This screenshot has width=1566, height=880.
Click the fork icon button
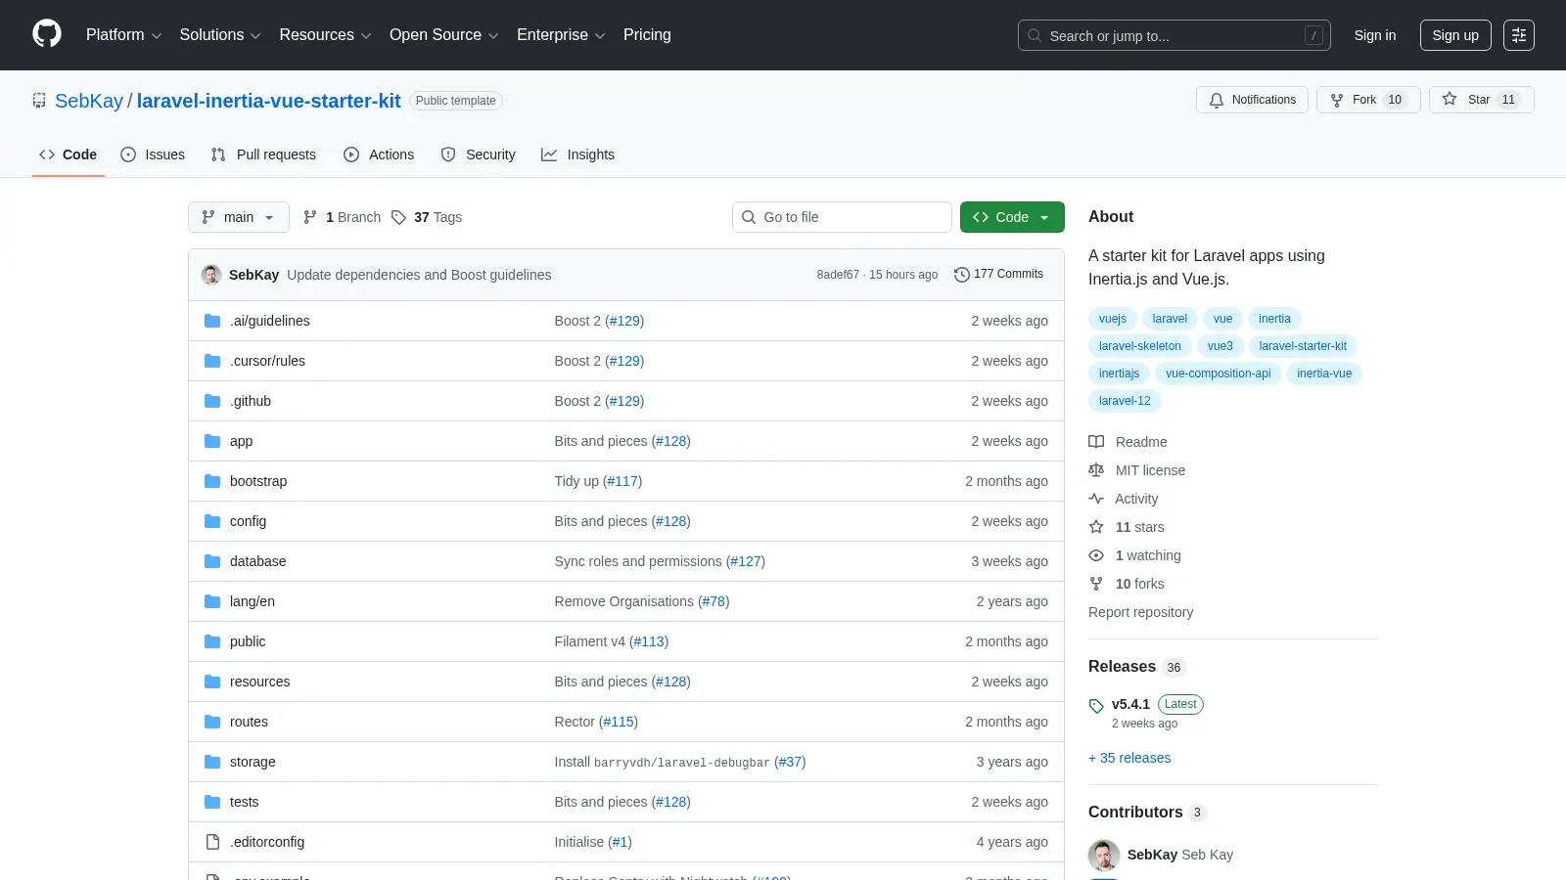(x=1337, y=100)
